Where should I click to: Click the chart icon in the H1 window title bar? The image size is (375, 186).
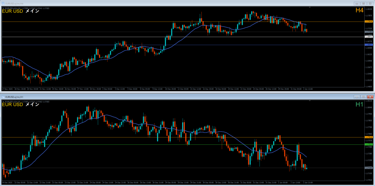[x=3, y=97]
